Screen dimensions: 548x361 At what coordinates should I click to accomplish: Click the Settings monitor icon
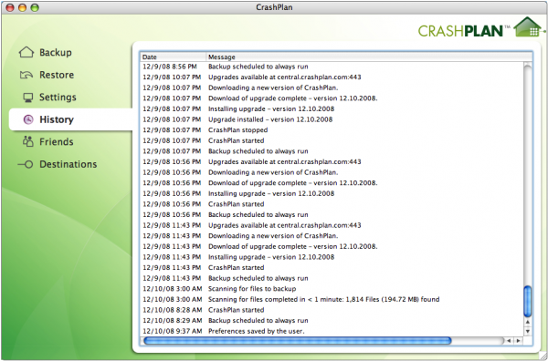click(x=28, y=98)
